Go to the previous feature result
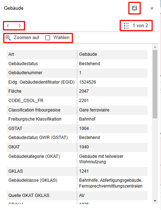The height and width of the screenshot is (210, 161). pyautogui.click(x=8, y=26)
